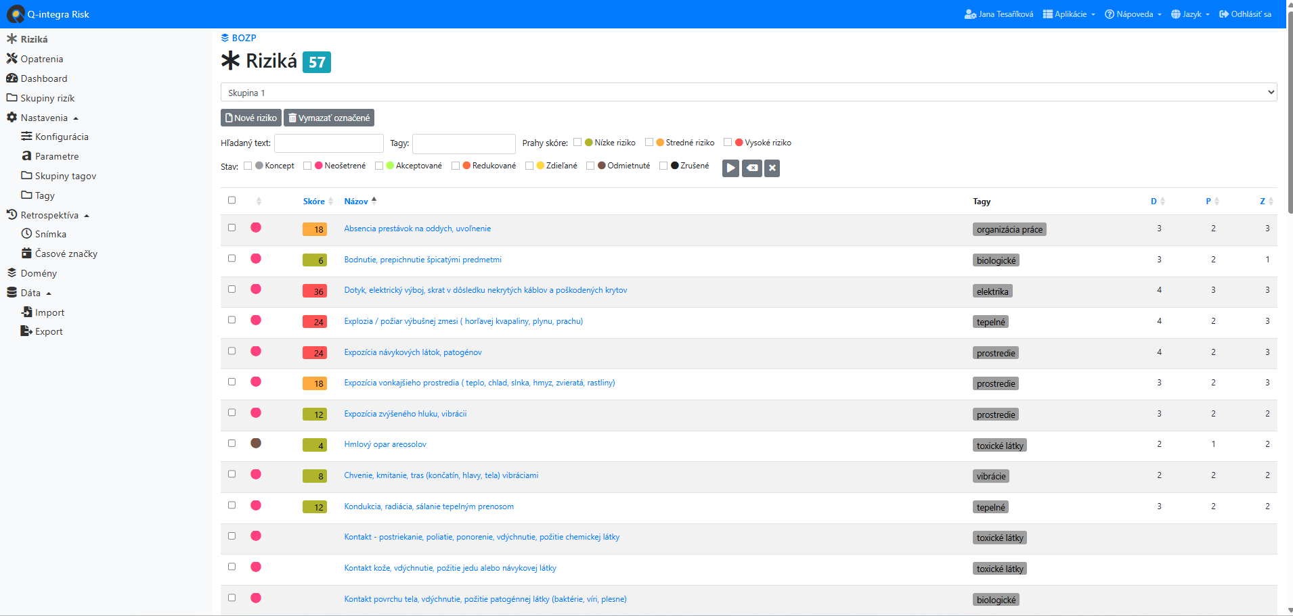Open the Konfigurácia settings page
1293x616 pixels.
[x=62, y=137]
